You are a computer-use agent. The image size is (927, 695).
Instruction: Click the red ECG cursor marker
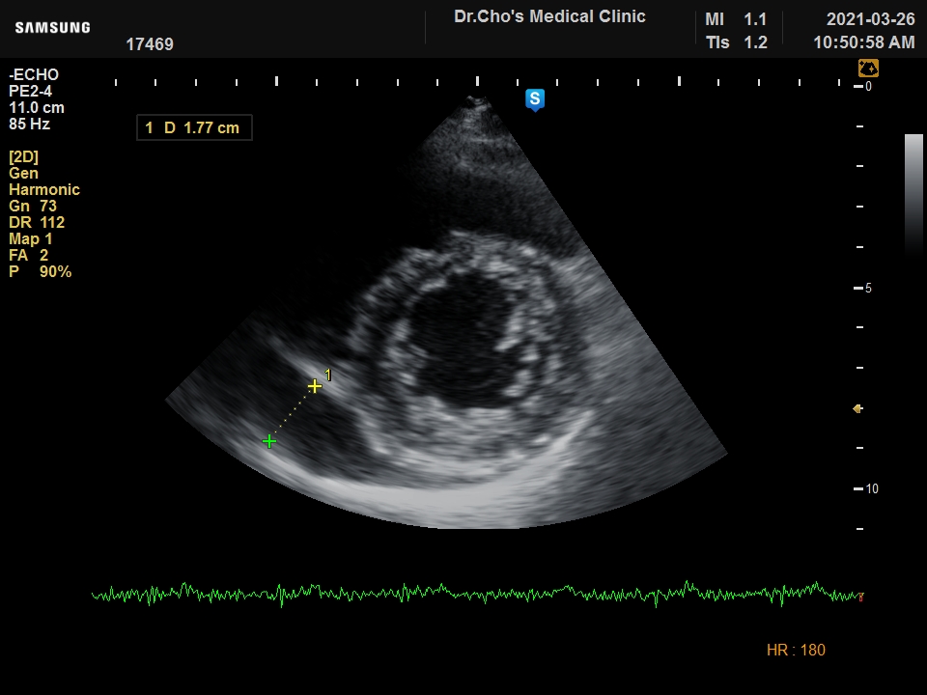click(860, 597)
